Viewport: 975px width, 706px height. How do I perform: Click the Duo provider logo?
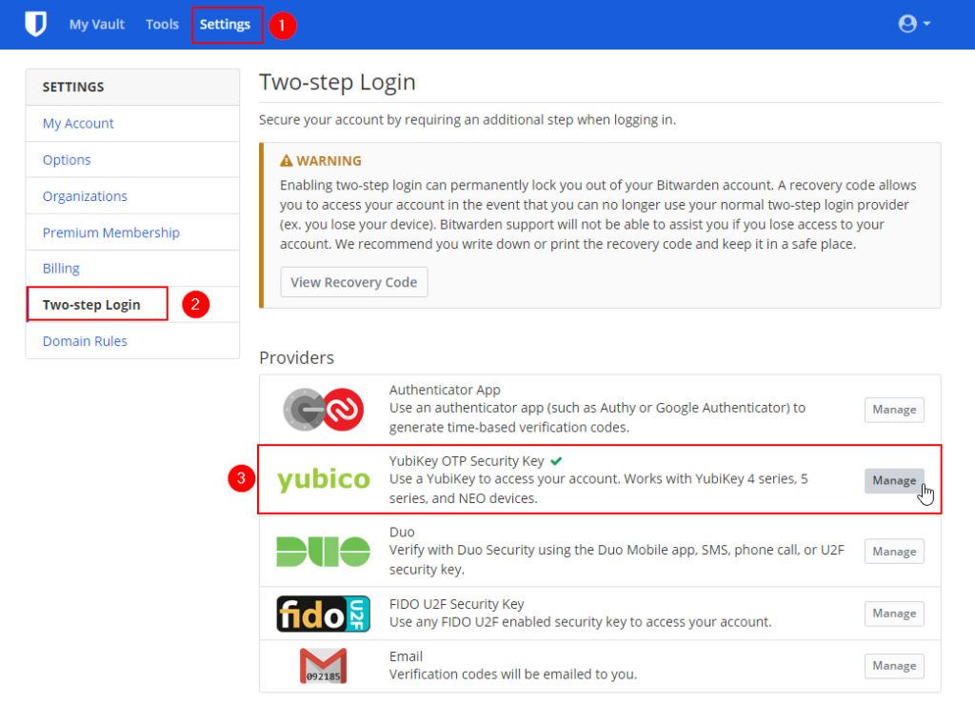coord(323,552)
